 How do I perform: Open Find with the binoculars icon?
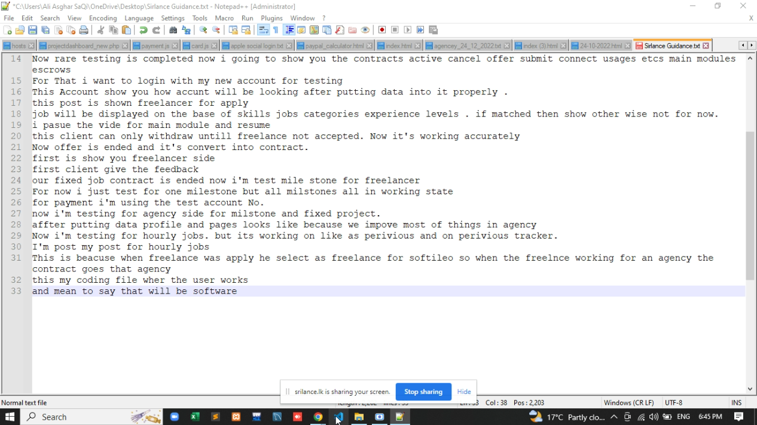[x=173, y=30]
